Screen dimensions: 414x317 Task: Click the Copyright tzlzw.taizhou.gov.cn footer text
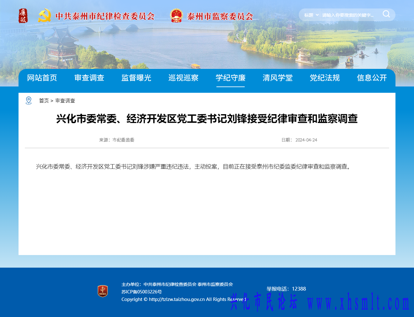pos(184,299)
